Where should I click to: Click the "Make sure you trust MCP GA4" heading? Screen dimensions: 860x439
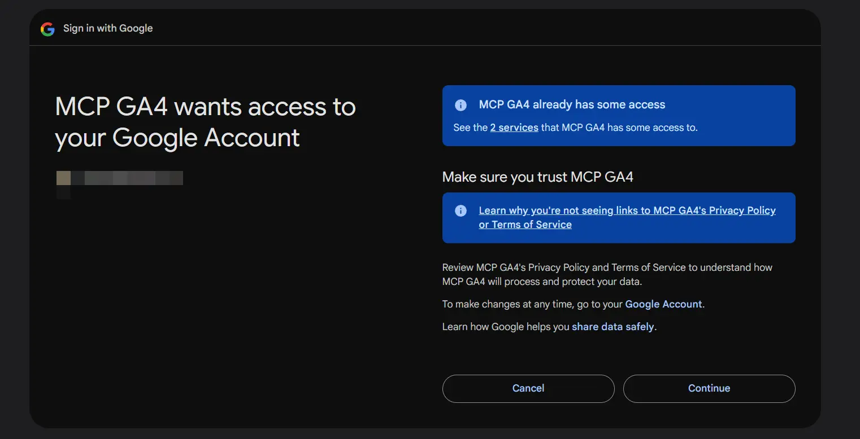point(537,177)
